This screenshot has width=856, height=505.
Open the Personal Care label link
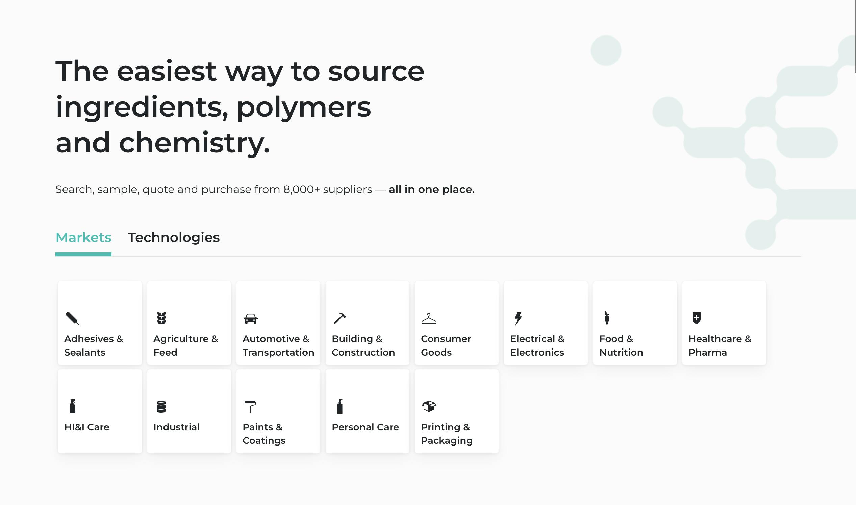(365, 427)
